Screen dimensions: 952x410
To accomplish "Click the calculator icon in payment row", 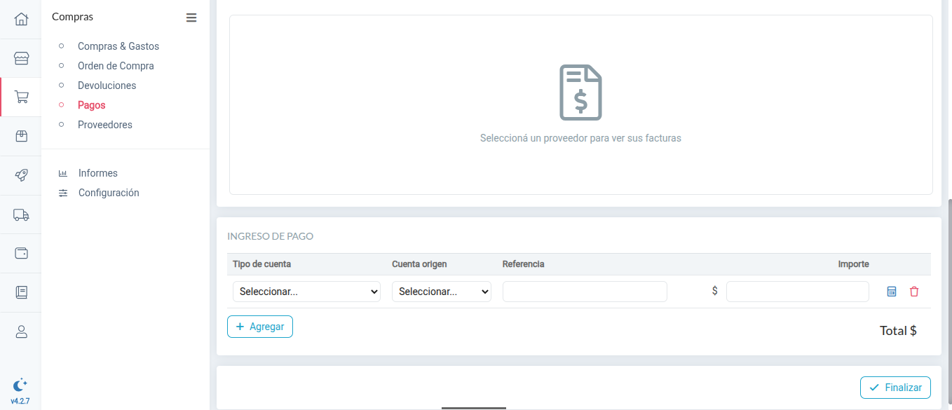I will (x=891, y=291).
